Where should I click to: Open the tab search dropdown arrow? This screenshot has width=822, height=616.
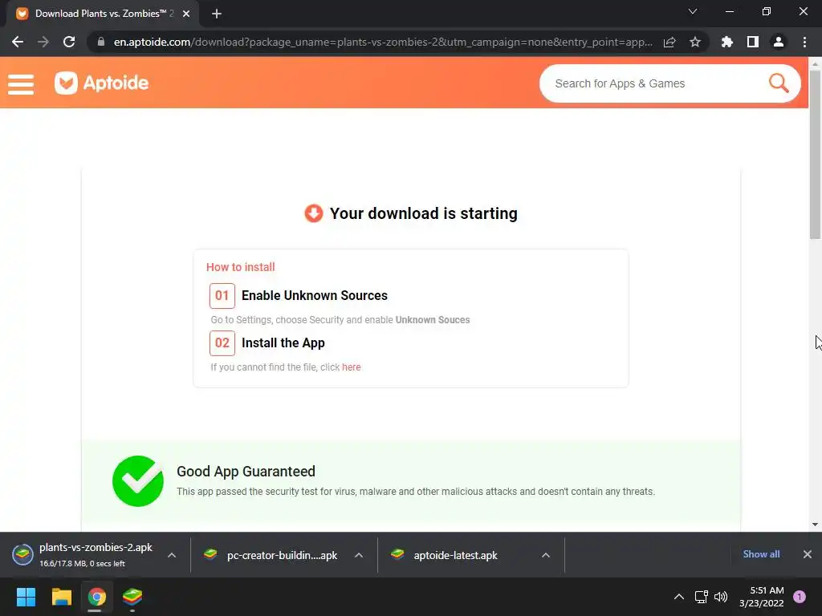[693, 11]
